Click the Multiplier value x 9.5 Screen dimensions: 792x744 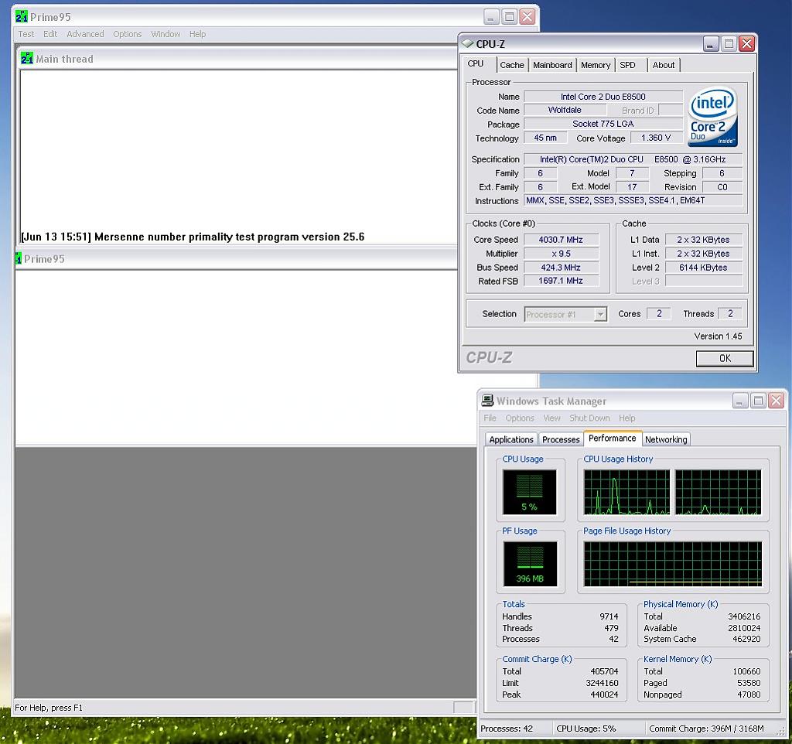561,254
